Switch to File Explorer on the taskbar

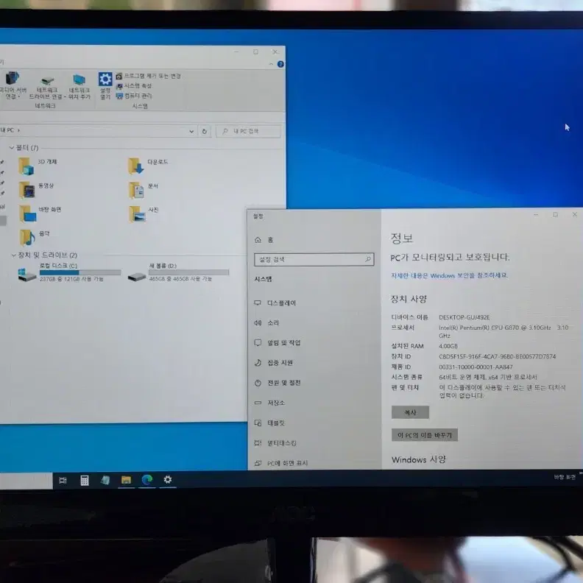(126, 480)
